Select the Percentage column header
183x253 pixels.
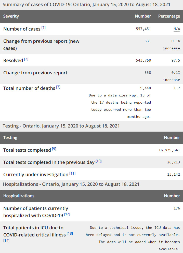(x=169, y=16)
